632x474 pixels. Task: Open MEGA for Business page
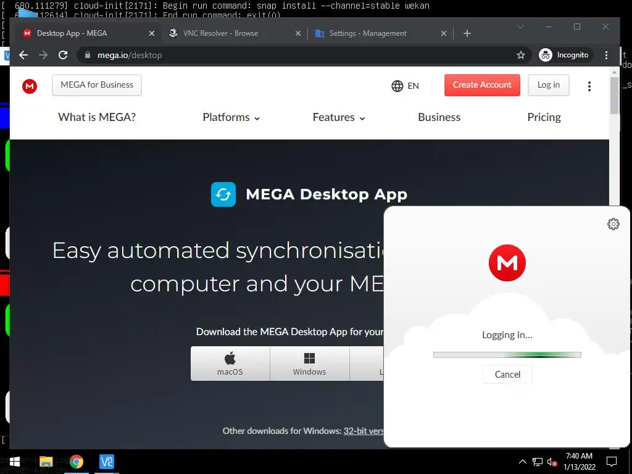(97, 85)
